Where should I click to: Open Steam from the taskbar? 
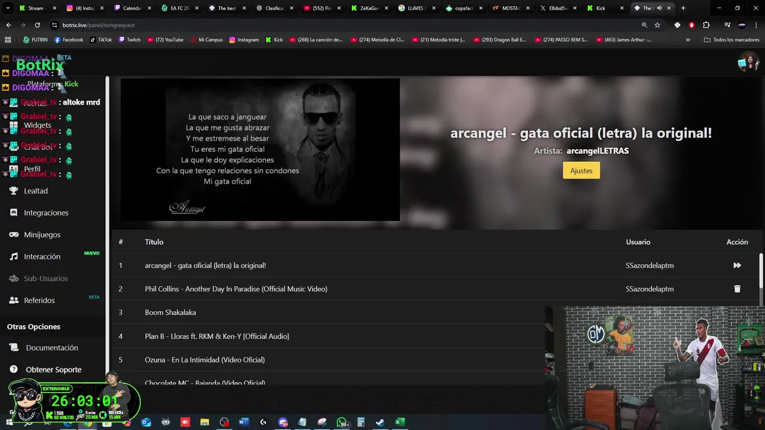pos(380,422)
